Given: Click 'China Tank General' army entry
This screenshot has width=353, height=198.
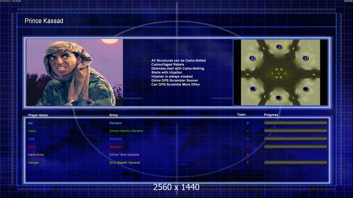Looking at the screenshot, I should tap(124, 155).
